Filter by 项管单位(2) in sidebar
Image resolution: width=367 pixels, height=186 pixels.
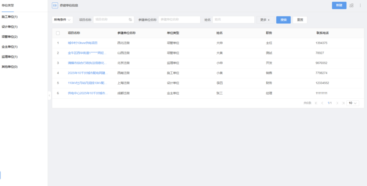click(x=10, y=37)
